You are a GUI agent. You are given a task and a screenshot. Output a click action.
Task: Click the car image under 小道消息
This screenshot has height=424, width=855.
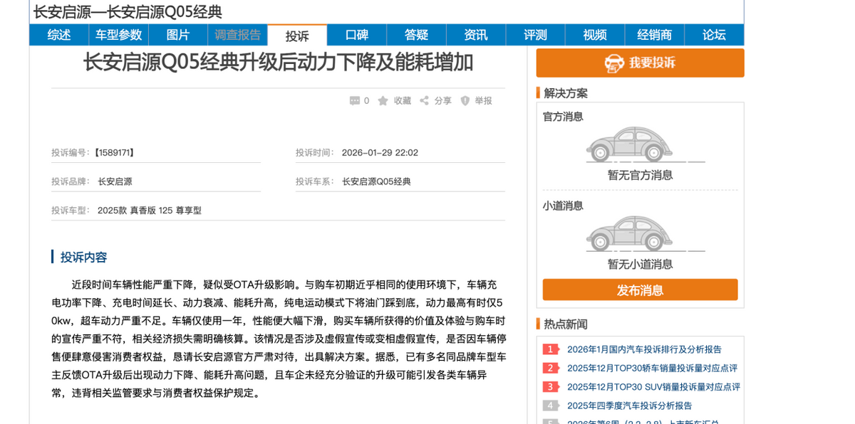629,233
